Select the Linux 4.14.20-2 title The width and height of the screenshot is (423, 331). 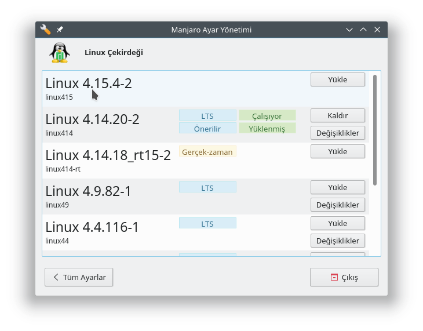[x=92, y=119]
